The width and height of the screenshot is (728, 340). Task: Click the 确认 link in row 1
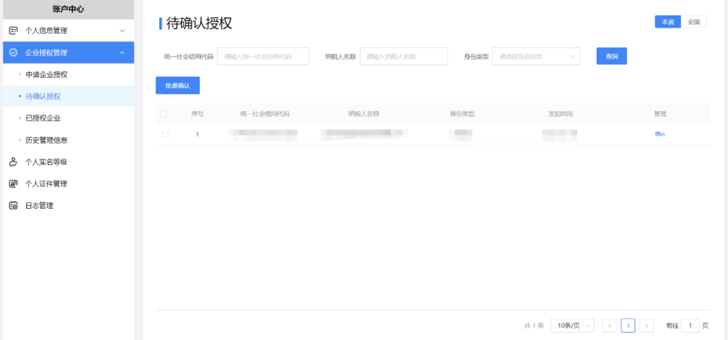click(x=660, y=134)
